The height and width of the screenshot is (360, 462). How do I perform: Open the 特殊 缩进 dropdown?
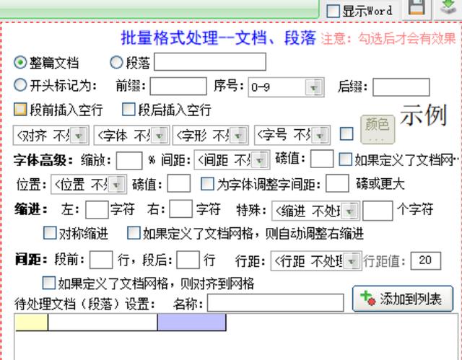point(316,211)
